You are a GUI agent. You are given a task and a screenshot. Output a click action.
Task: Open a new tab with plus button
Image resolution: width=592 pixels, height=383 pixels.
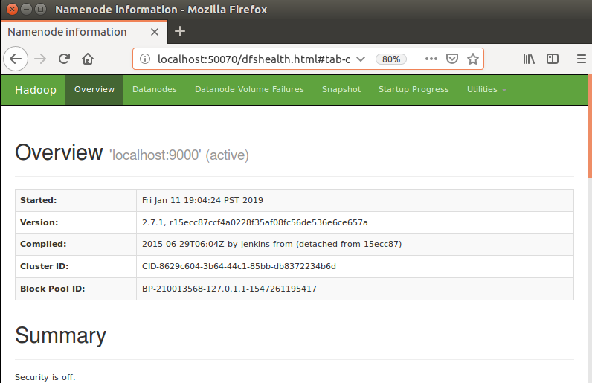coord(180,32)
